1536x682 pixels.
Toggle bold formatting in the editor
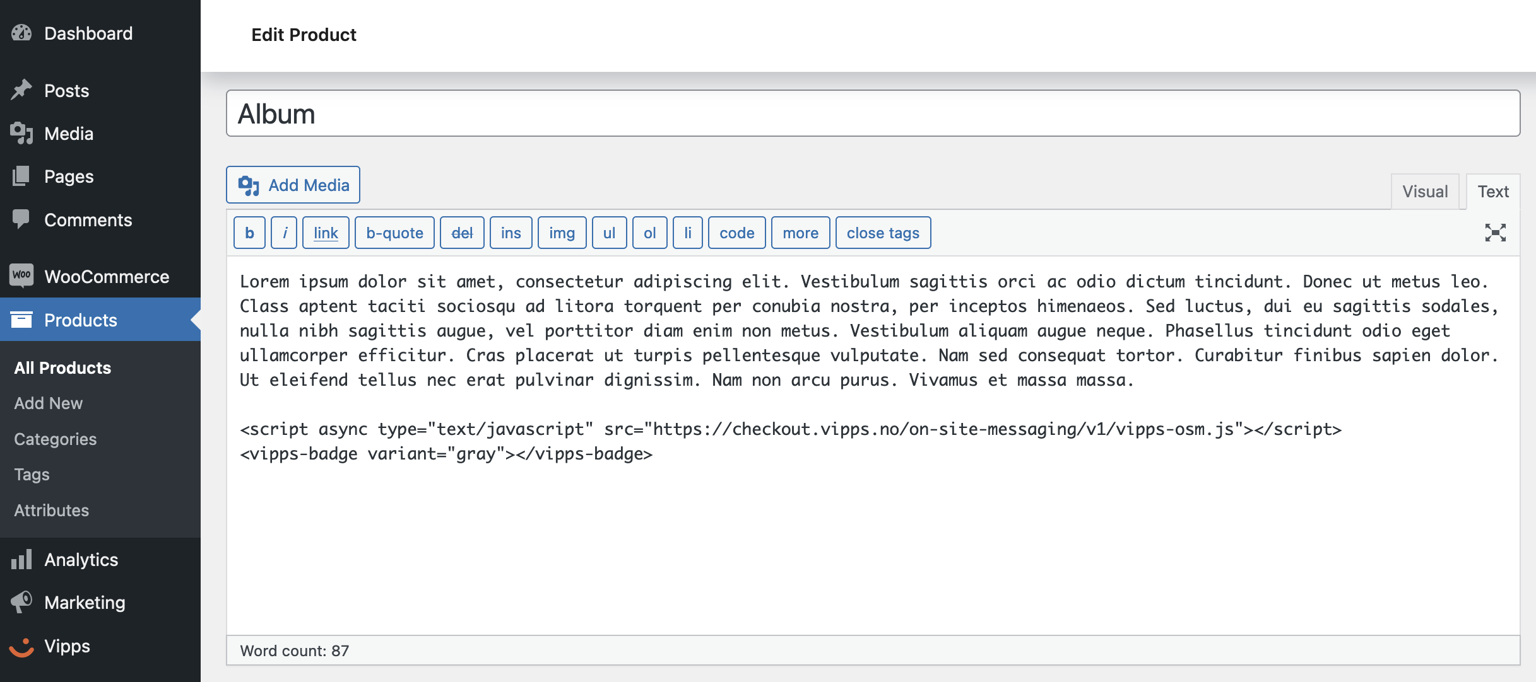click(x=249, y=233)
